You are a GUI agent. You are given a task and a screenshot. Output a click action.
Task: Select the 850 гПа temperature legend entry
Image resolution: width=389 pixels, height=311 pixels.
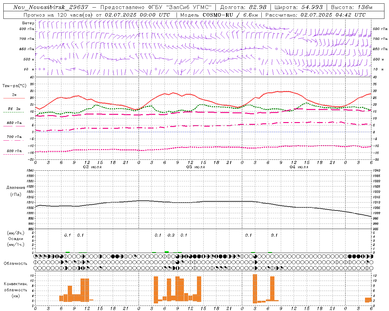[x=14, y=123]
